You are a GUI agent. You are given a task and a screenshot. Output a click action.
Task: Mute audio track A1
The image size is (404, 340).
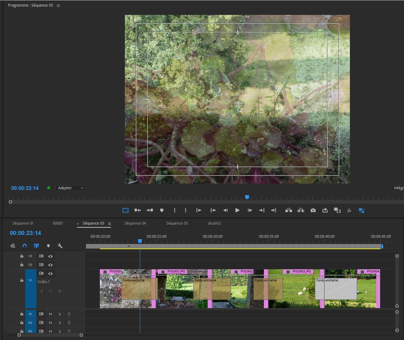(x=50, y=314)
